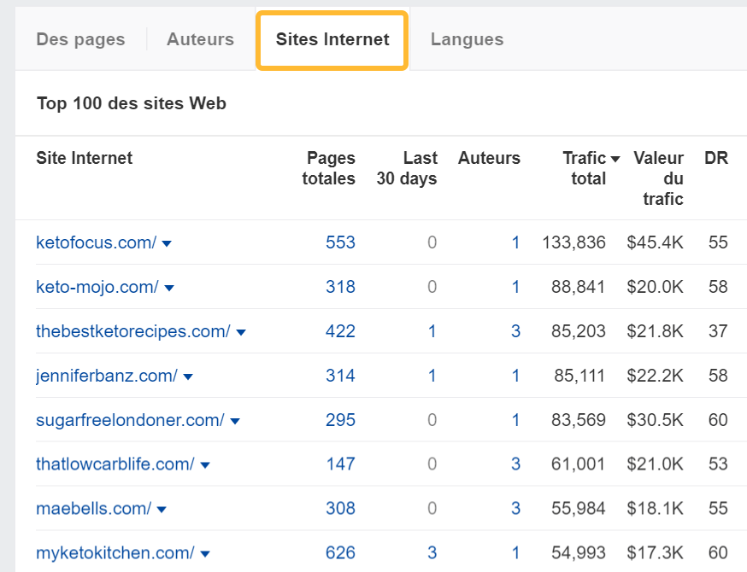Expand the sugarfreelondoner.com options caret
The width and height of the screenshot is (747, 572).
pos(236,421)
